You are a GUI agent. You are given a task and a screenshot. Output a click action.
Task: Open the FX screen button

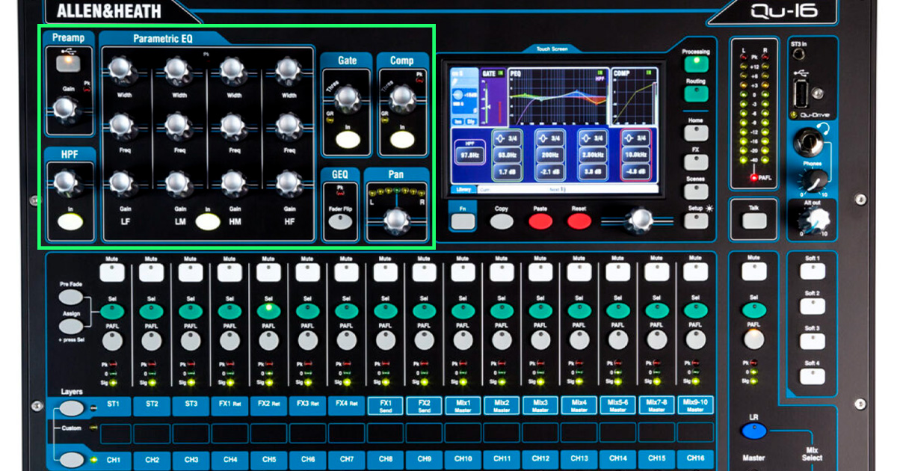(x=696, y=162)
